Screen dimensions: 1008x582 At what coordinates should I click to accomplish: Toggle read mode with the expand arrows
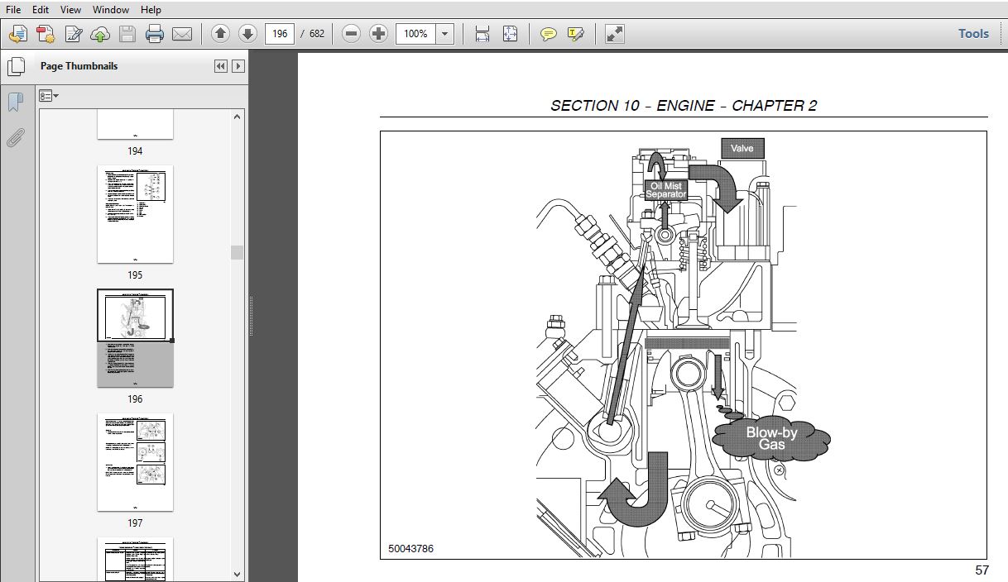coord(614,34)
